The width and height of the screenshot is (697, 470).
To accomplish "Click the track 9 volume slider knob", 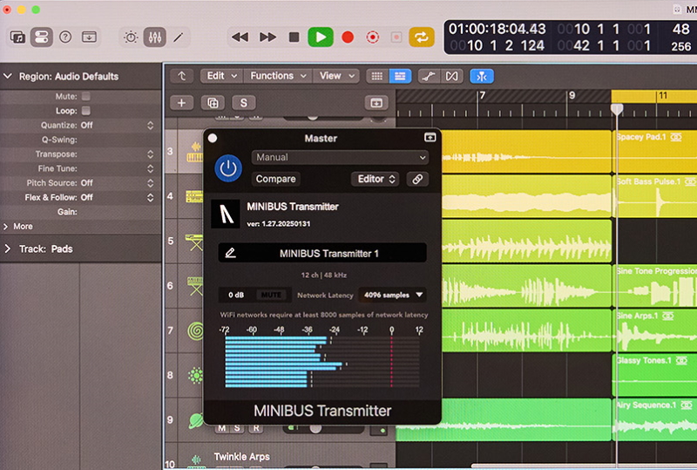I will pos(315,429).
